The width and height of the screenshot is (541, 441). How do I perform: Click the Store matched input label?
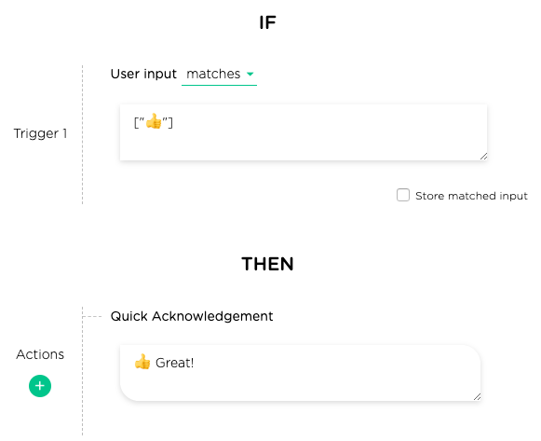471,196
